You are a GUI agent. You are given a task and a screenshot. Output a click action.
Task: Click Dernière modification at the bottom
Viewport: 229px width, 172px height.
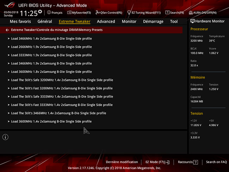coord(122,162)
